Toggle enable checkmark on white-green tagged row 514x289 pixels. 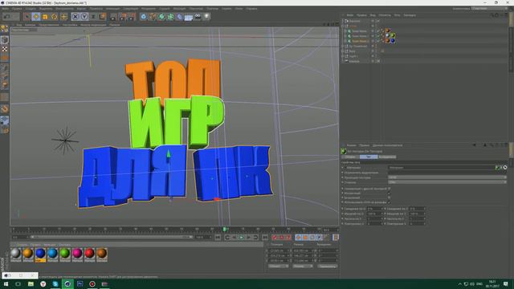(378, 36)
